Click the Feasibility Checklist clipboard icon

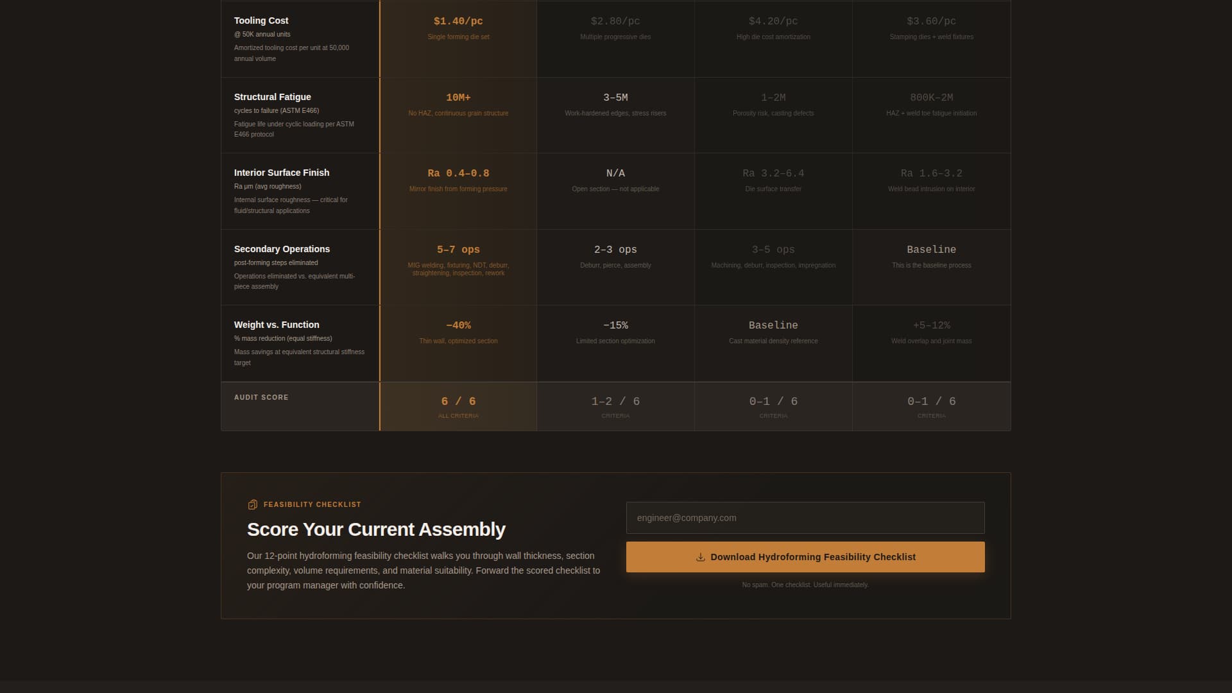[x=253, y=504]
